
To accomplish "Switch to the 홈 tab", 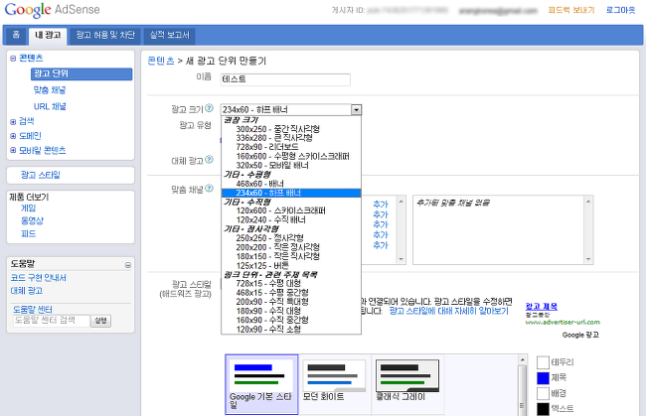I will pyautogui.click(x=16, y=36).
